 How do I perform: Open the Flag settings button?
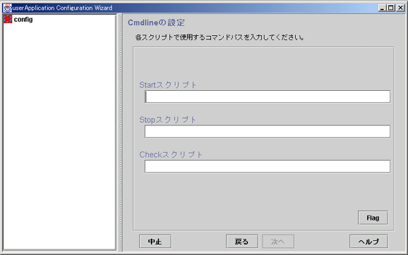pos(373,218)
